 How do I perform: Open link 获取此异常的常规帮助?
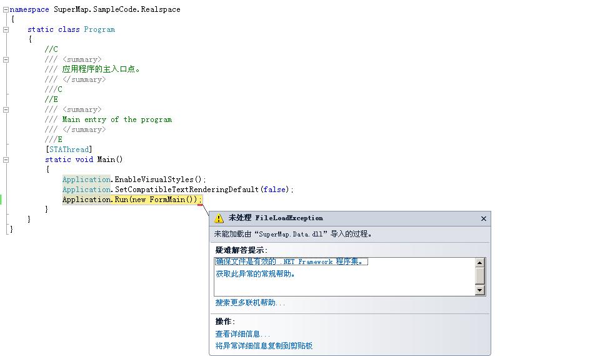coord(255,274)
